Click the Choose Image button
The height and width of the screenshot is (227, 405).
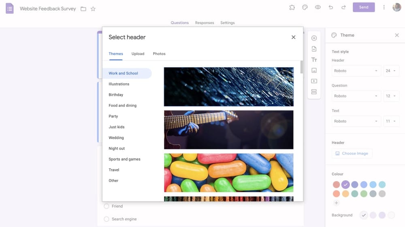tap(352, 153)
